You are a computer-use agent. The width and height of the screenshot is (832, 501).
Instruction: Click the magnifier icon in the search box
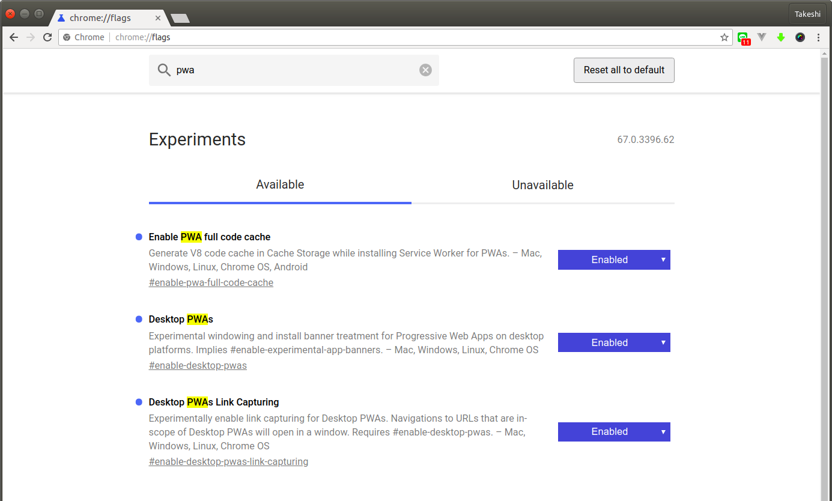(x=164, y=70)
